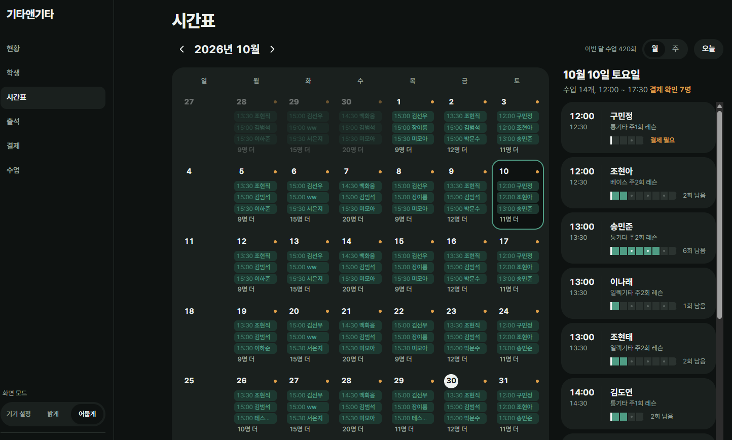Screen dimensions: 732x440
Task: Open 수업 in the sidebar
Action: click(x=53, y=170)
